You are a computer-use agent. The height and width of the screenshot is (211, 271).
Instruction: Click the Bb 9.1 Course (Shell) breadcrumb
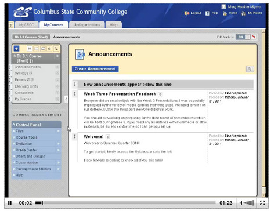tap(31, 37)
